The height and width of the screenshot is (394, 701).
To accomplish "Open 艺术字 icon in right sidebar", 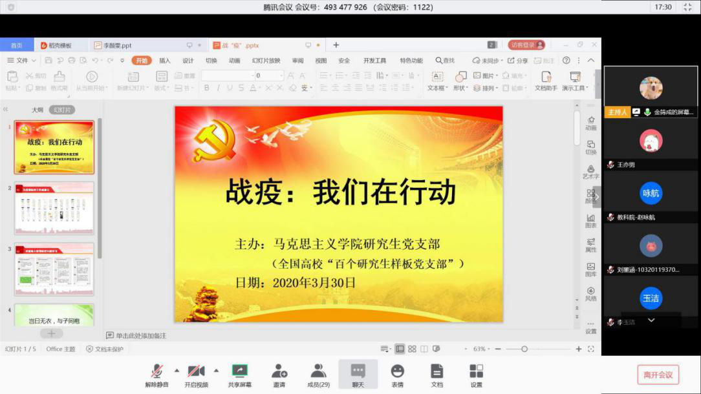I will pos(590,172).
